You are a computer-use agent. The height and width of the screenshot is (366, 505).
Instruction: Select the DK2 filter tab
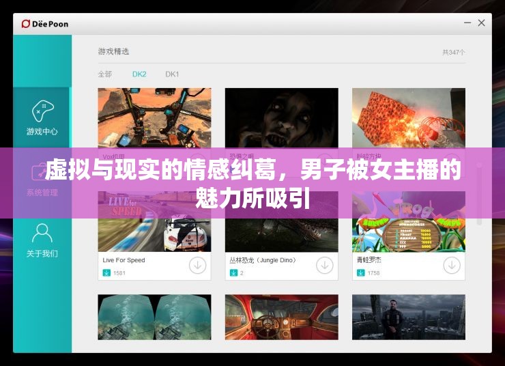(139, 74)
